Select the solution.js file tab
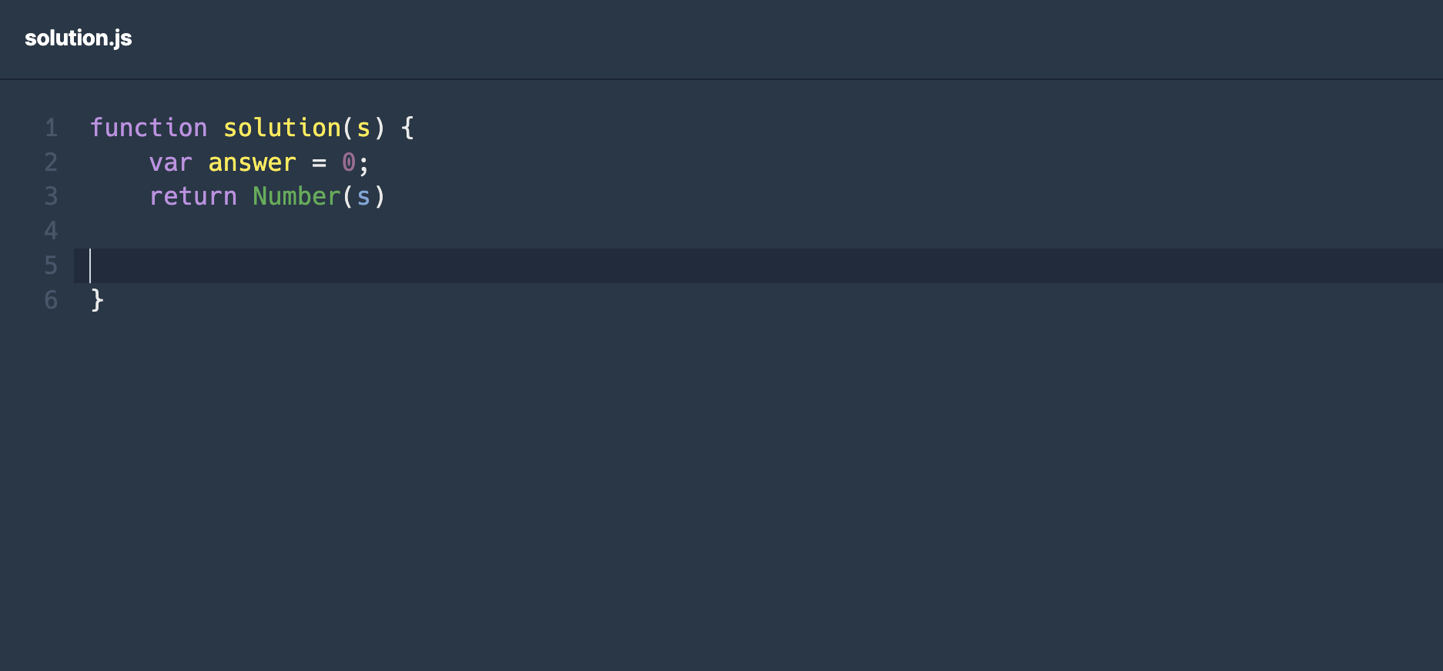The height and width of the screenshot is (671, 1443). 78,38
